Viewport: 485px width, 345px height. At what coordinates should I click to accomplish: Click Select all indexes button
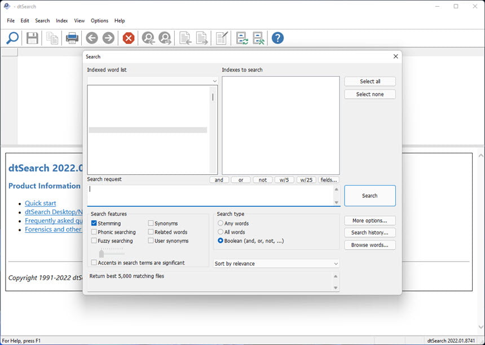pyautogui.click(x=370, y=81)
